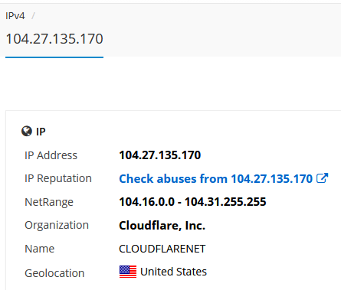Click the Name label
This screenshot has height=290, width=341.
pos(39,249)
